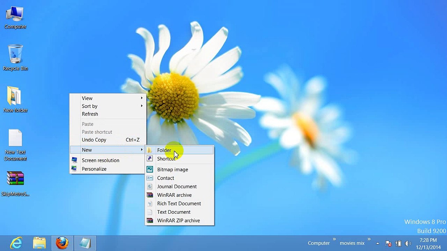
Task: Create a new Text Document
Action: point(179,212)
